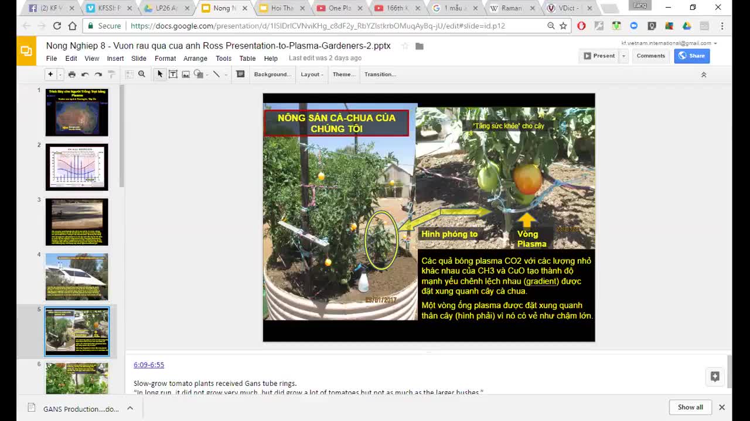Open the Insert menu
The width and height of the screenshot is (750, 421).
click(115, 58)
